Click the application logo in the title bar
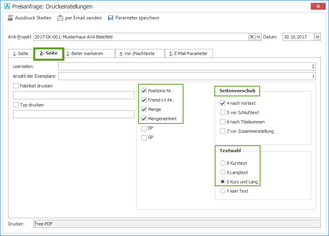 (5, 6)
